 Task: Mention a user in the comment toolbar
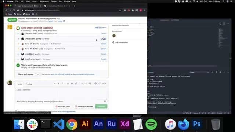95,83
